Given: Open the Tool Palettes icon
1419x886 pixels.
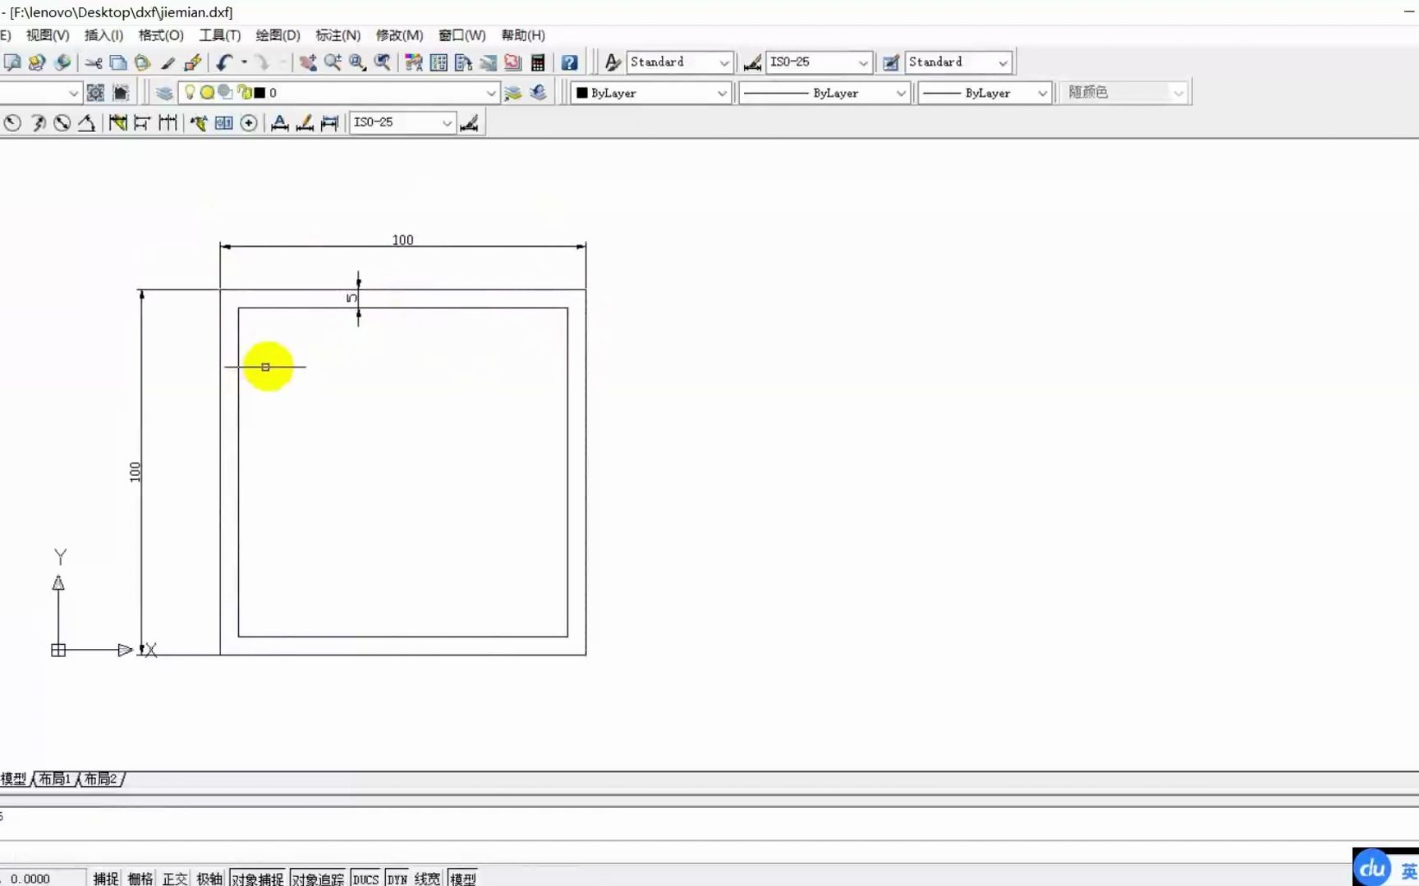Looking at the screenshot, I should pos(463,62).
